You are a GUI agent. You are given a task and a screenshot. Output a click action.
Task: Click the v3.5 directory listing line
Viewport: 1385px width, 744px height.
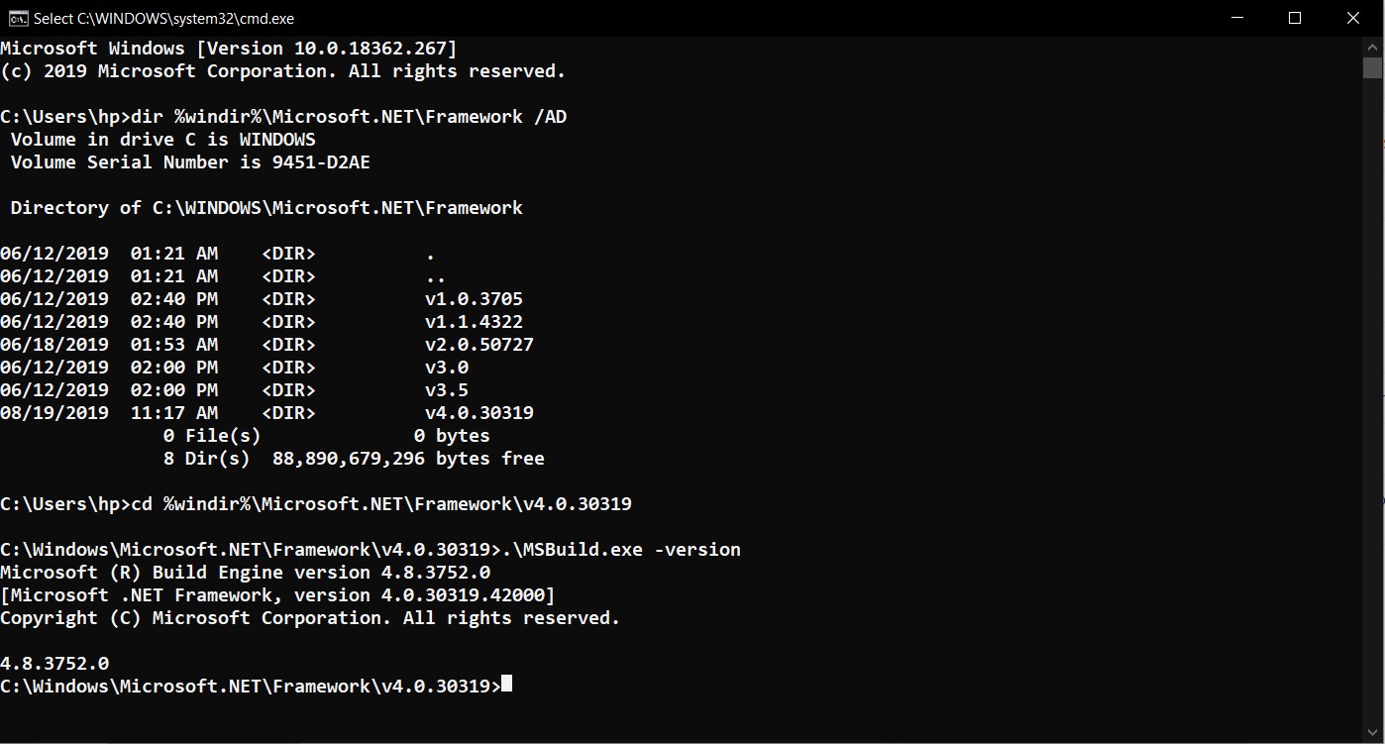[235, 390]
